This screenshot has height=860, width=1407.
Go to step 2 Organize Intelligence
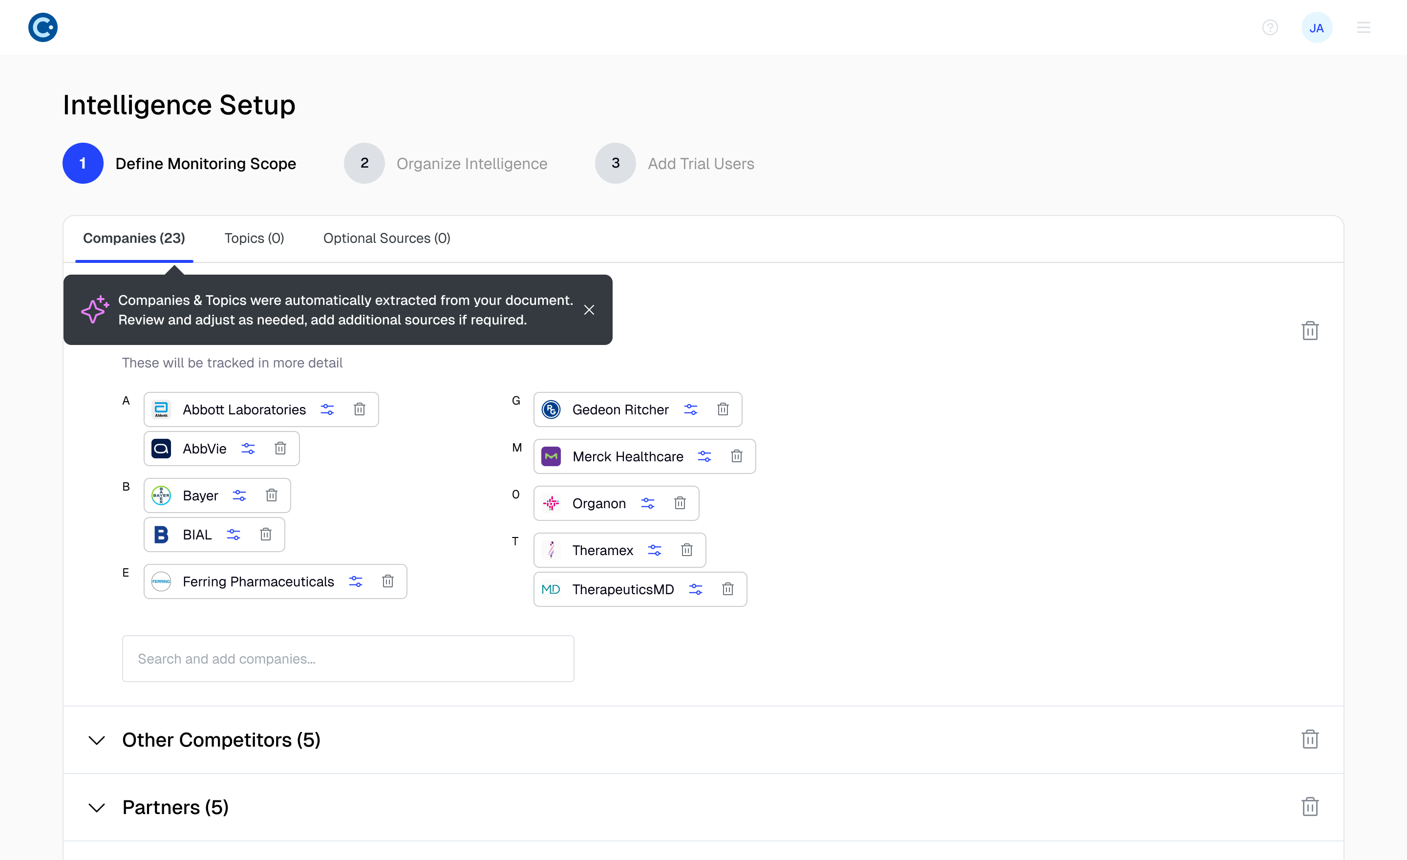pyautogui.click(x=446, y=163)
